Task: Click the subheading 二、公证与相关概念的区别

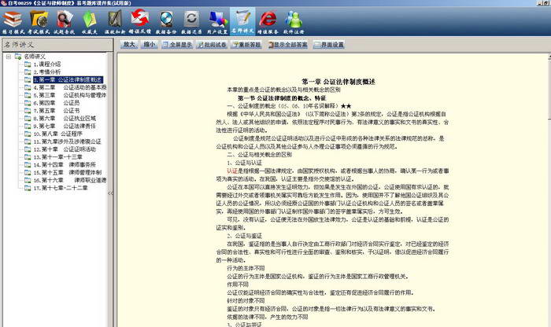Action: point(259,154)
